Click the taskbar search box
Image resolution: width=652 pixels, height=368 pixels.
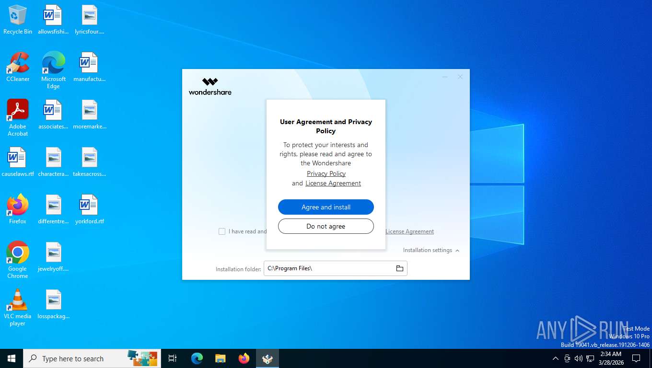(x=92, y=358)
